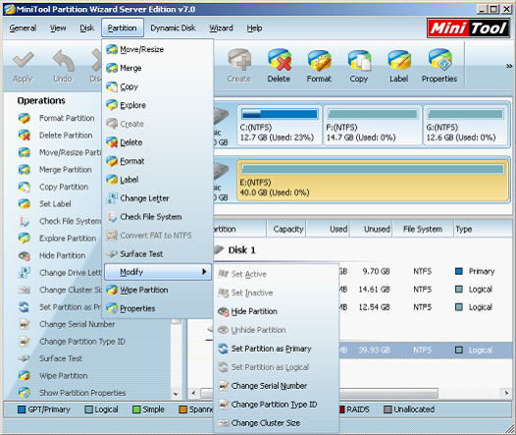
Task: Click the Primary partition row with 9.70 GB
Action: 425,271
